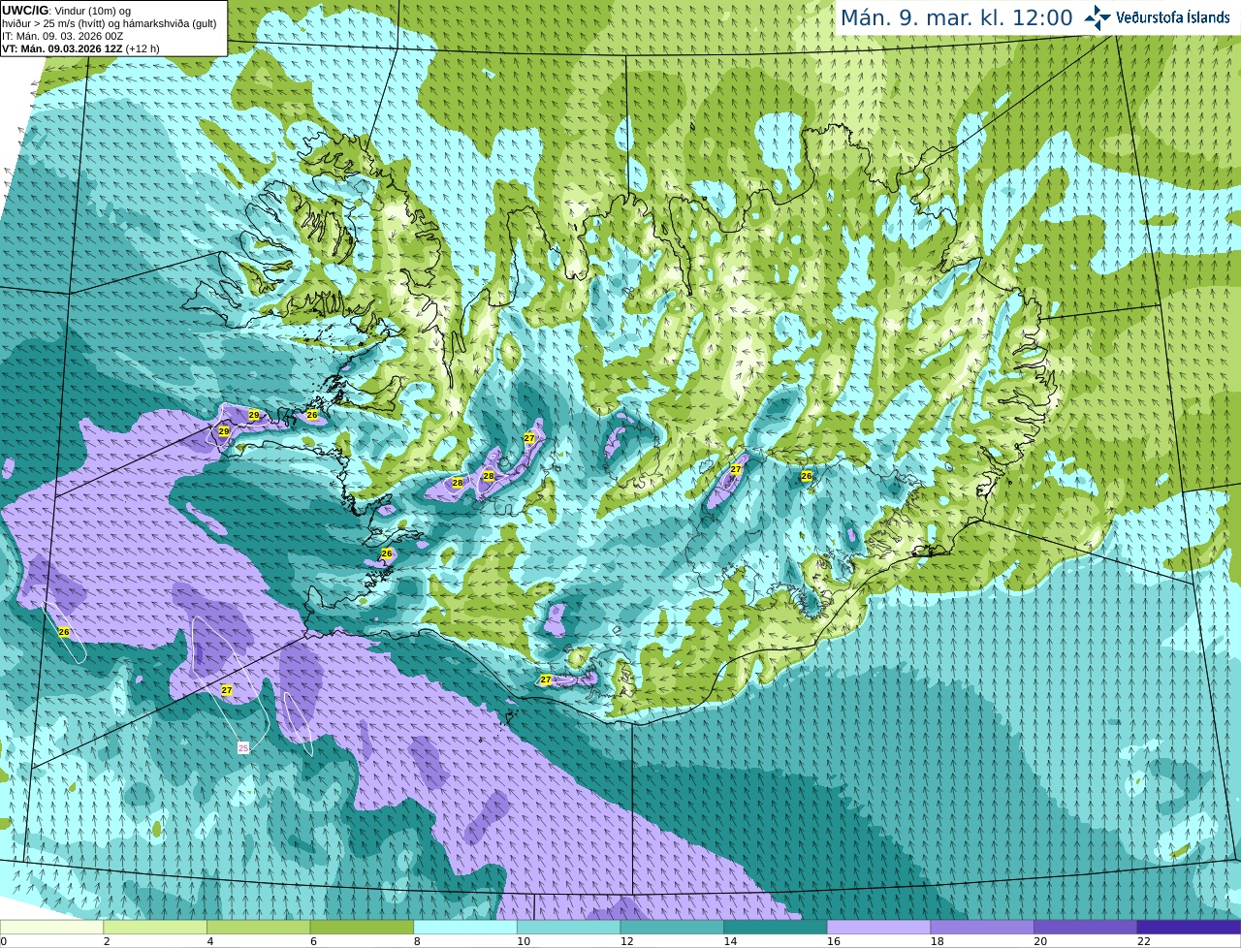Click the legend scale label '16'

tap(834, 941)
